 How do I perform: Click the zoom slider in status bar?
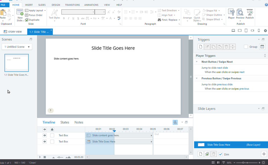tap(243, 163)
